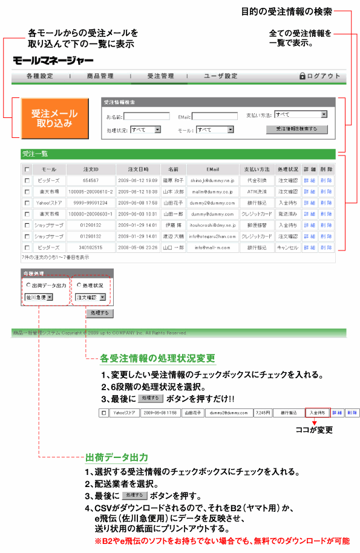Switch to the 受注管理 menu
The width and height of the screenshot is (360, 553).
[x=160, y=76]
